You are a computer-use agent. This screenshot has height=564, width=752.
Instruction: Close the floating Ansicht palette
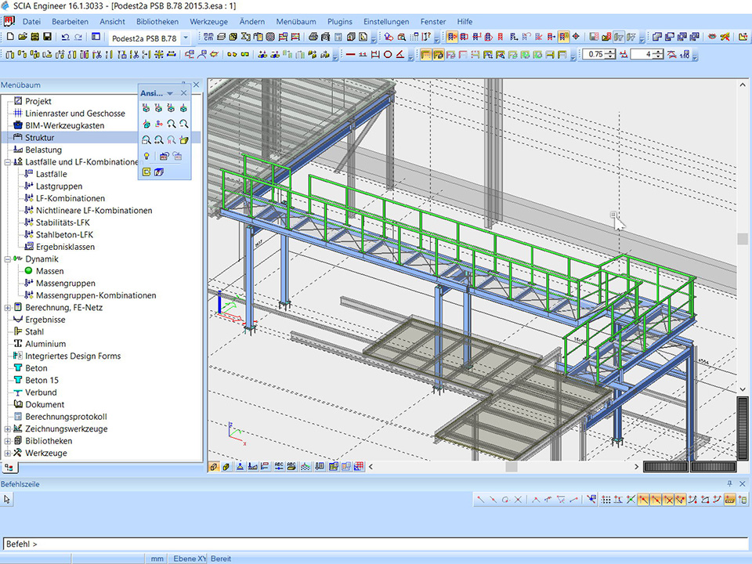[x=183, y=93]
